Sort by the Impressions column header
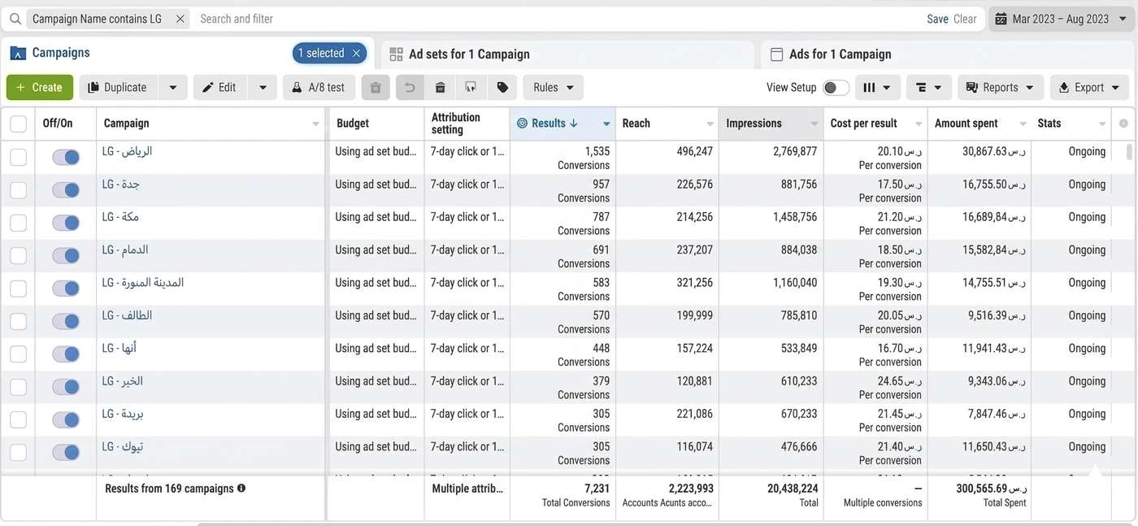This screenshot has height=526, width=1138. 754,124
